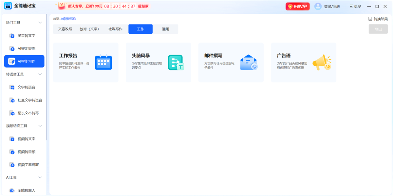Image resolution: width=393 pixels, height=196 pixels.
Task: Collapse the 视频转换工具 section
Action: click(40, 126)
